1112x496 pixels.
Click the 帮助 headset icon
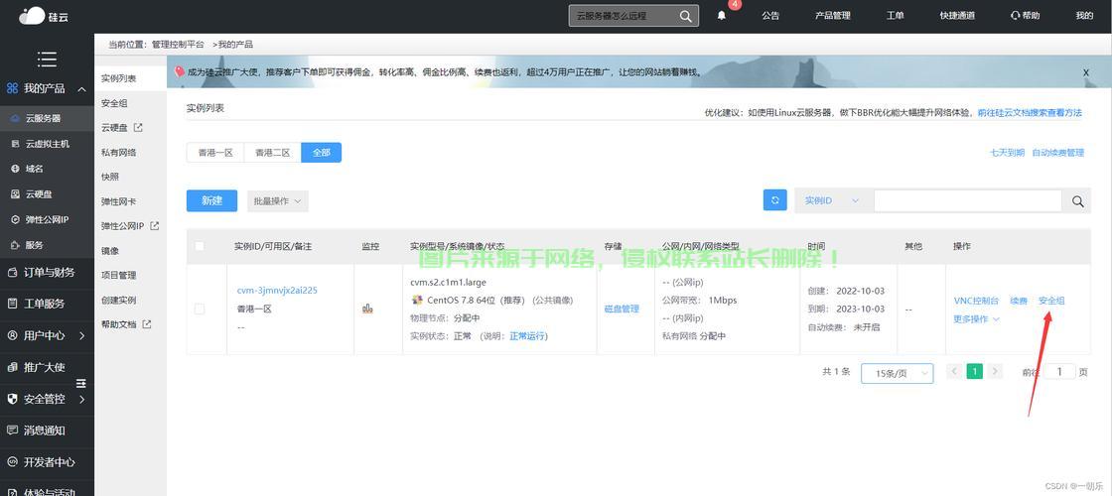coord(1015,16)
